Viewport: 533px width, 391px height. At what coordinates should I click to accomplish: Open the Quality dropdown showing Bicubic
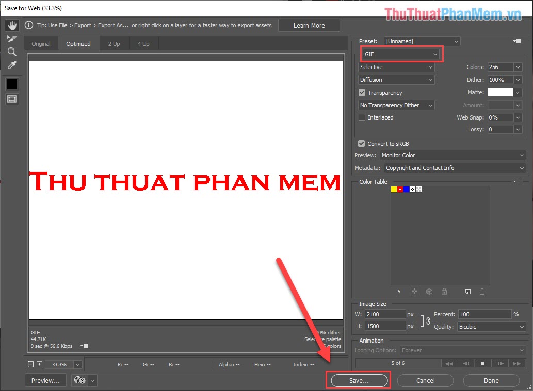tap(491, 327)
